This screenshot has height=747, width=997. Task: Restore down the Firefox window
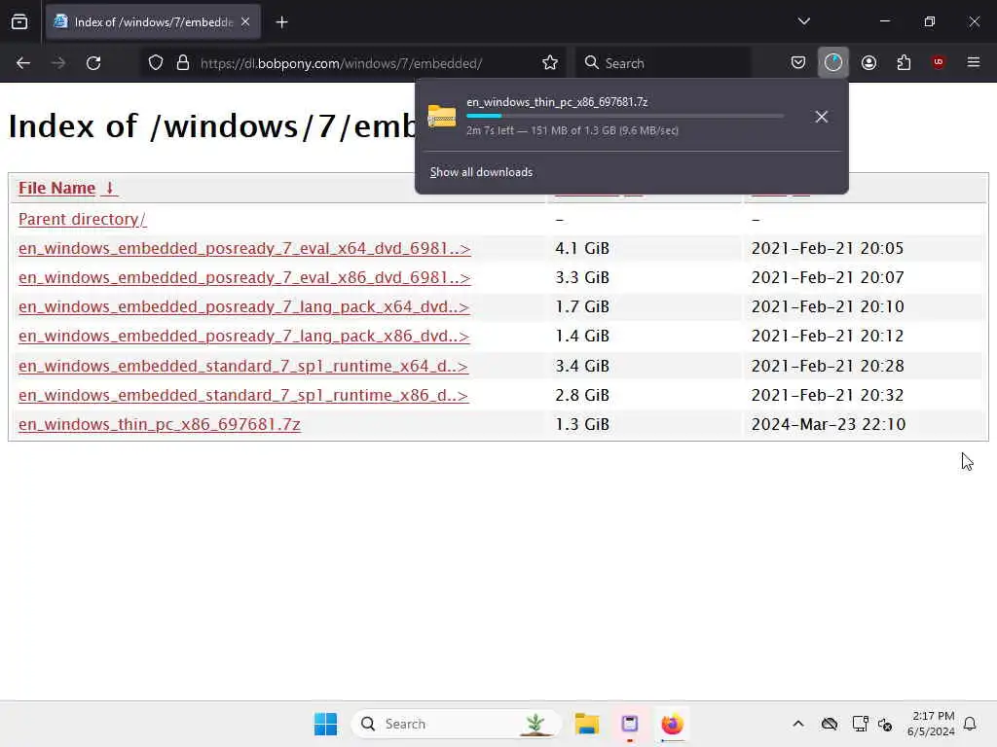pyautogui.click(x=930, y=21)
